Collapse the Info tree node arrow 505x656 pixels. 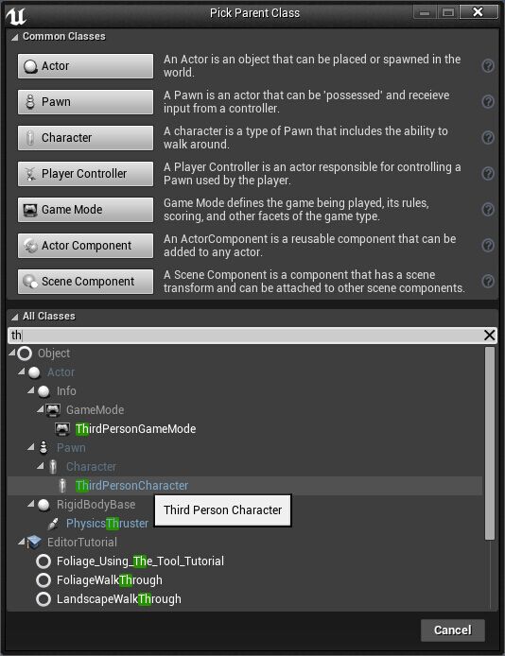(x=30, y=390)
